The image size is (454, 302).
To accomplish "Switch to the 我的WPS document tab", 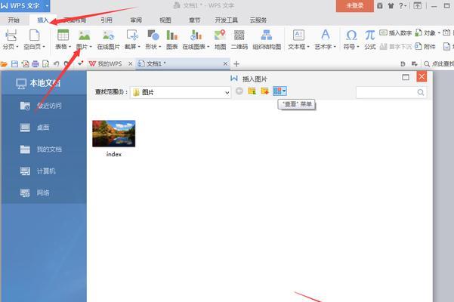I will tap(104, 64).
